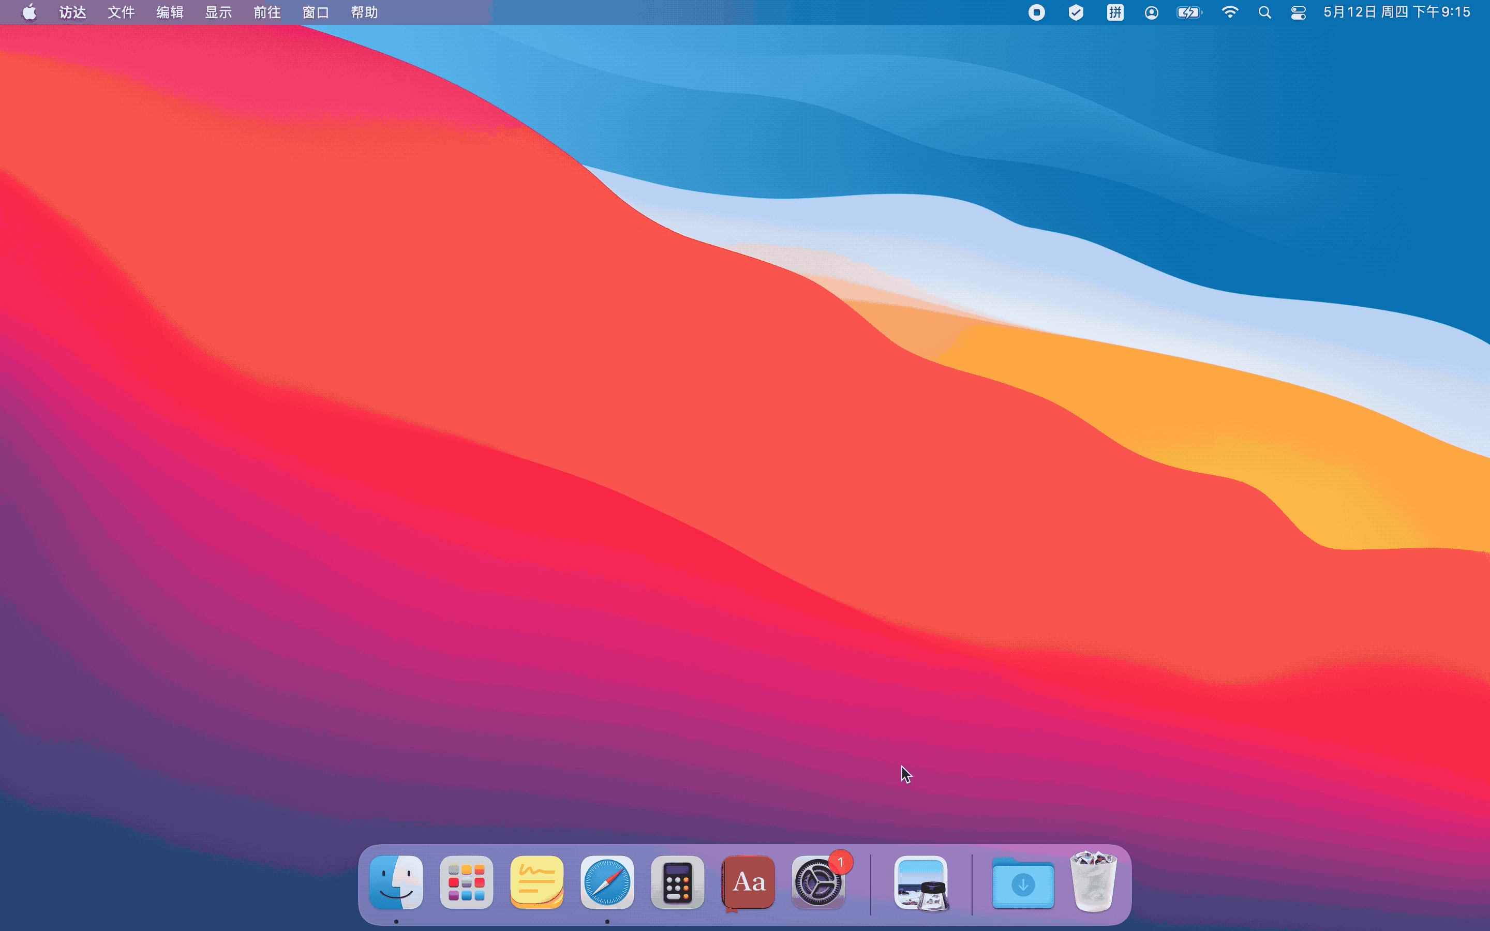Viewport: 1490px width, 931px height.
Task: Click the Spotlight search icon
Action: click(x=1264, y=12)
